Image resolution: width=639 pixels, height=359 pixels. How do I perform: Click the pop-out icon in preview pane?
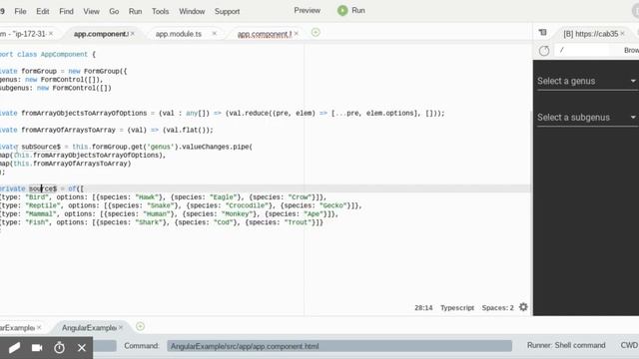tap(543, 33)
